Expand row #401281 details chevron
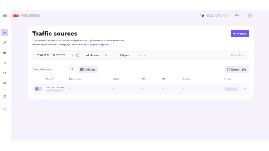The height and width of the screenshot is (151, 269). pos(245,89)
